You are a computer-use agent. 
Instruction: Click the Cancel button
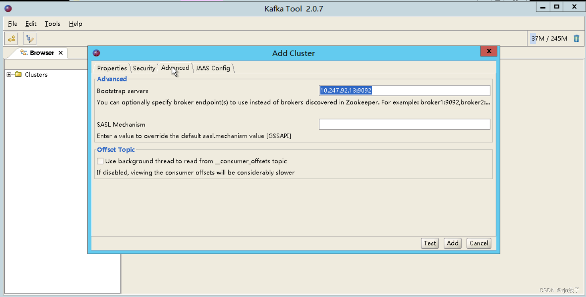(x=479, y=243)
